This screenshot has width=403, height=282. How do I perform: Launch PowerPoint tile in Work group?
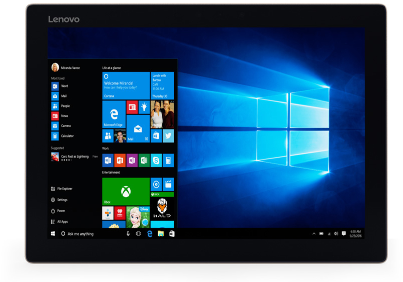click(x=120, y=160)
